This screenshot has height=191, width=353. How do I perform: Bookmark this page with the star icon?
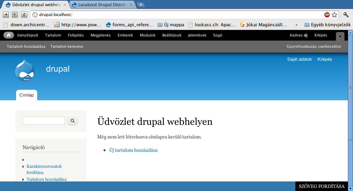[x=335, y=15]
